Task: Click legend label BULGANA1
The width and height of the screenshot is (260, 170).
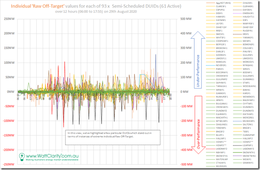Action: pos(222,104)
